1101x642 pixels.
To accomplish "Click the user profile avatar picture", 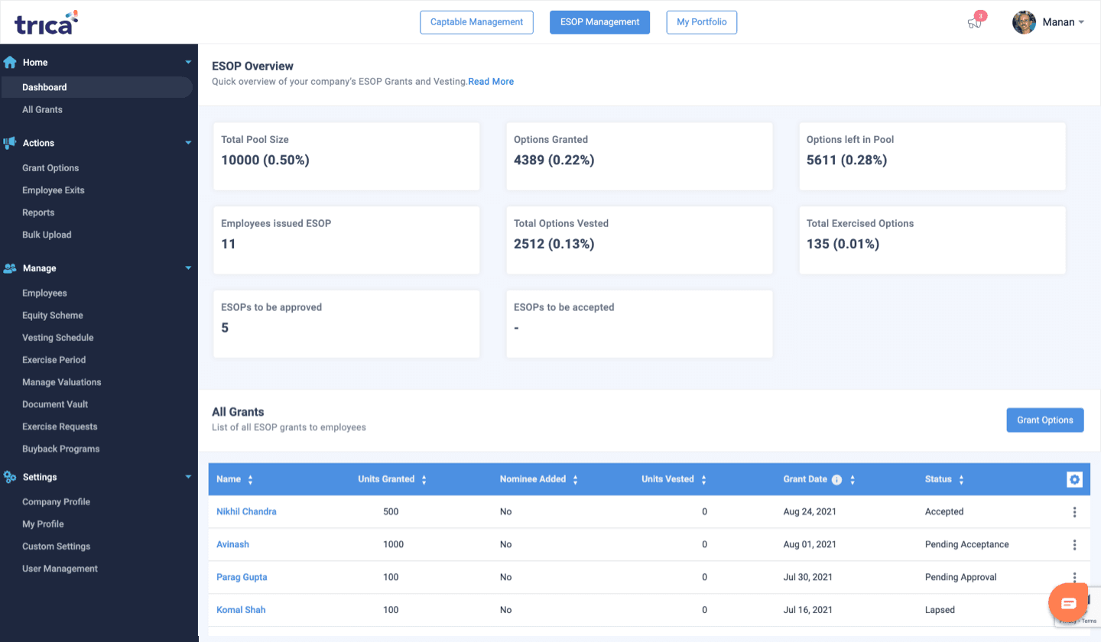I will [1024, 22].
